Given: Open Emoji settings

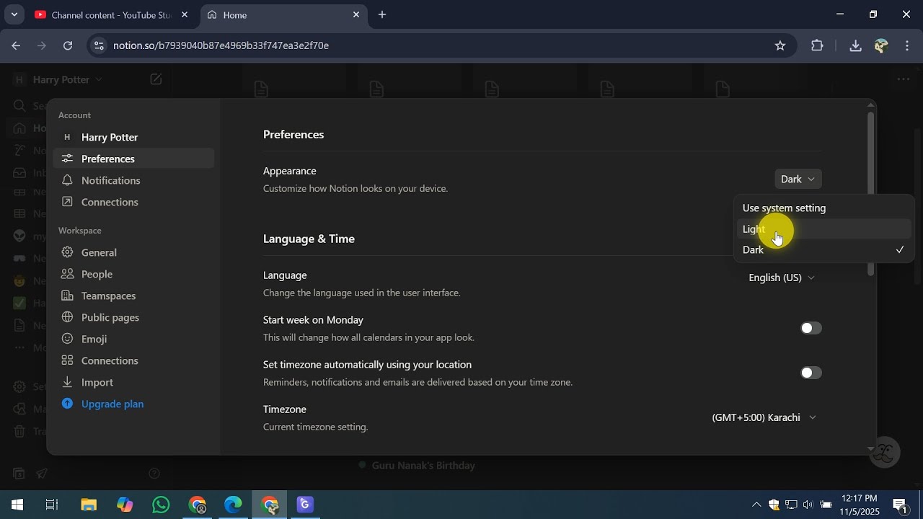Looking at the screenshot, I should [133, 339].
